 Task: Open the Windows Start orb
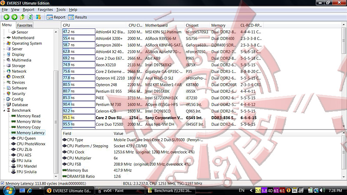8,190
